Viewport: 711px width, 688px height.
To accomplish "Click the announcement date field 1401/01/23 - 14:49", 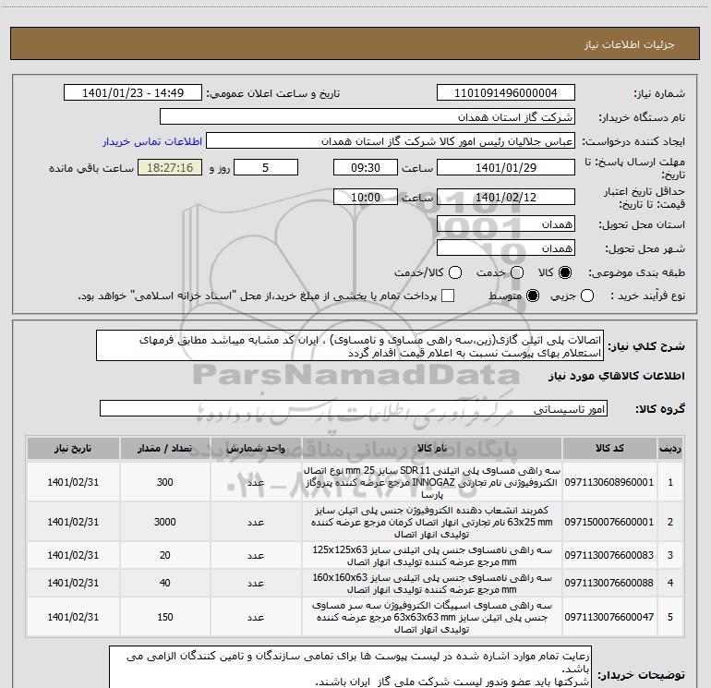I will (133, 92).
